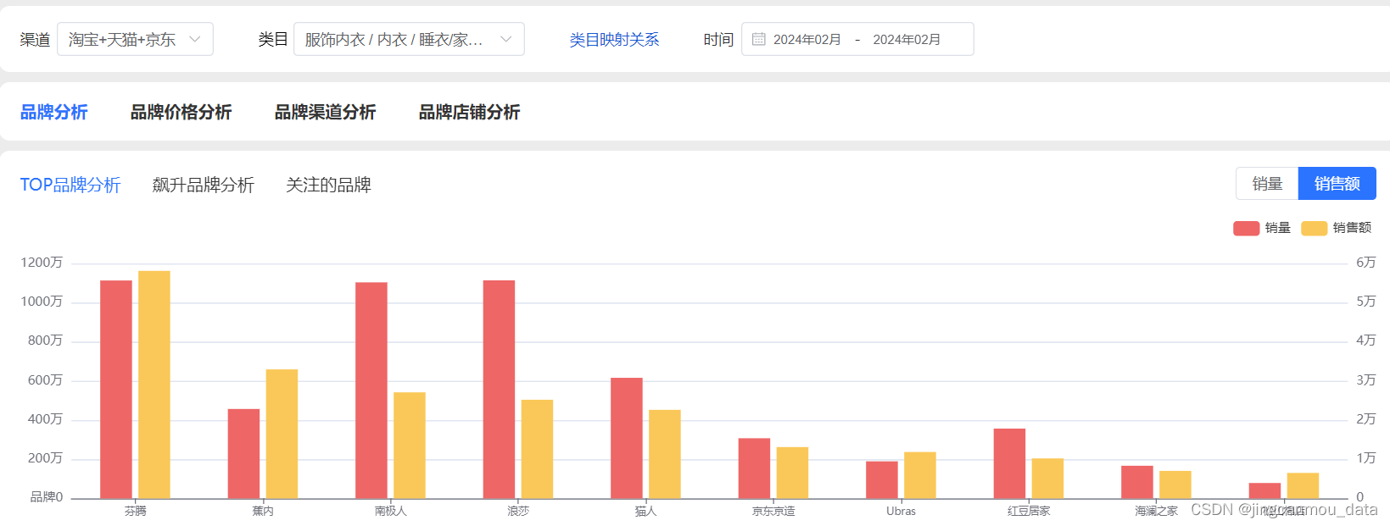
Task: Click the 南极人 x-axis brand label
Action: coord(391,511)
